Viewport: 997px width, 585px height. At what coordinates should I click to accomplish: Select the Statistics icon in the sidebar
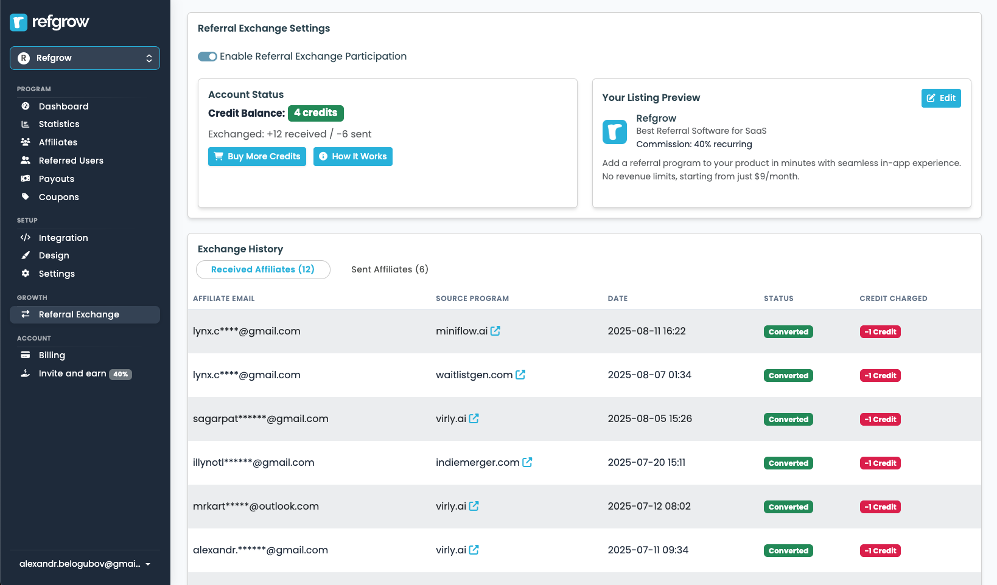click(x=26, y=124)
